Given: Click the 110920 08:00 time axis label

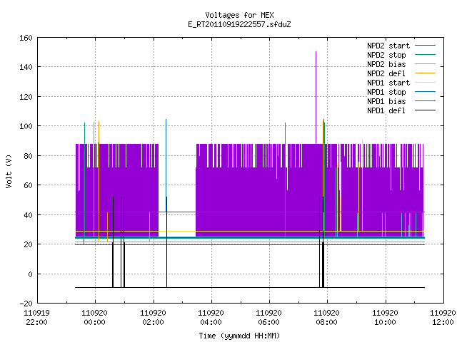Looking at the screenshot, I should click(326, 318).
